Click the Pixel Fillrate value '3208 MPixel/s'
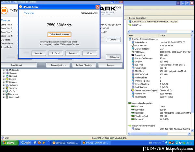Viewport: 195px width, 152px height. (166, 94)
